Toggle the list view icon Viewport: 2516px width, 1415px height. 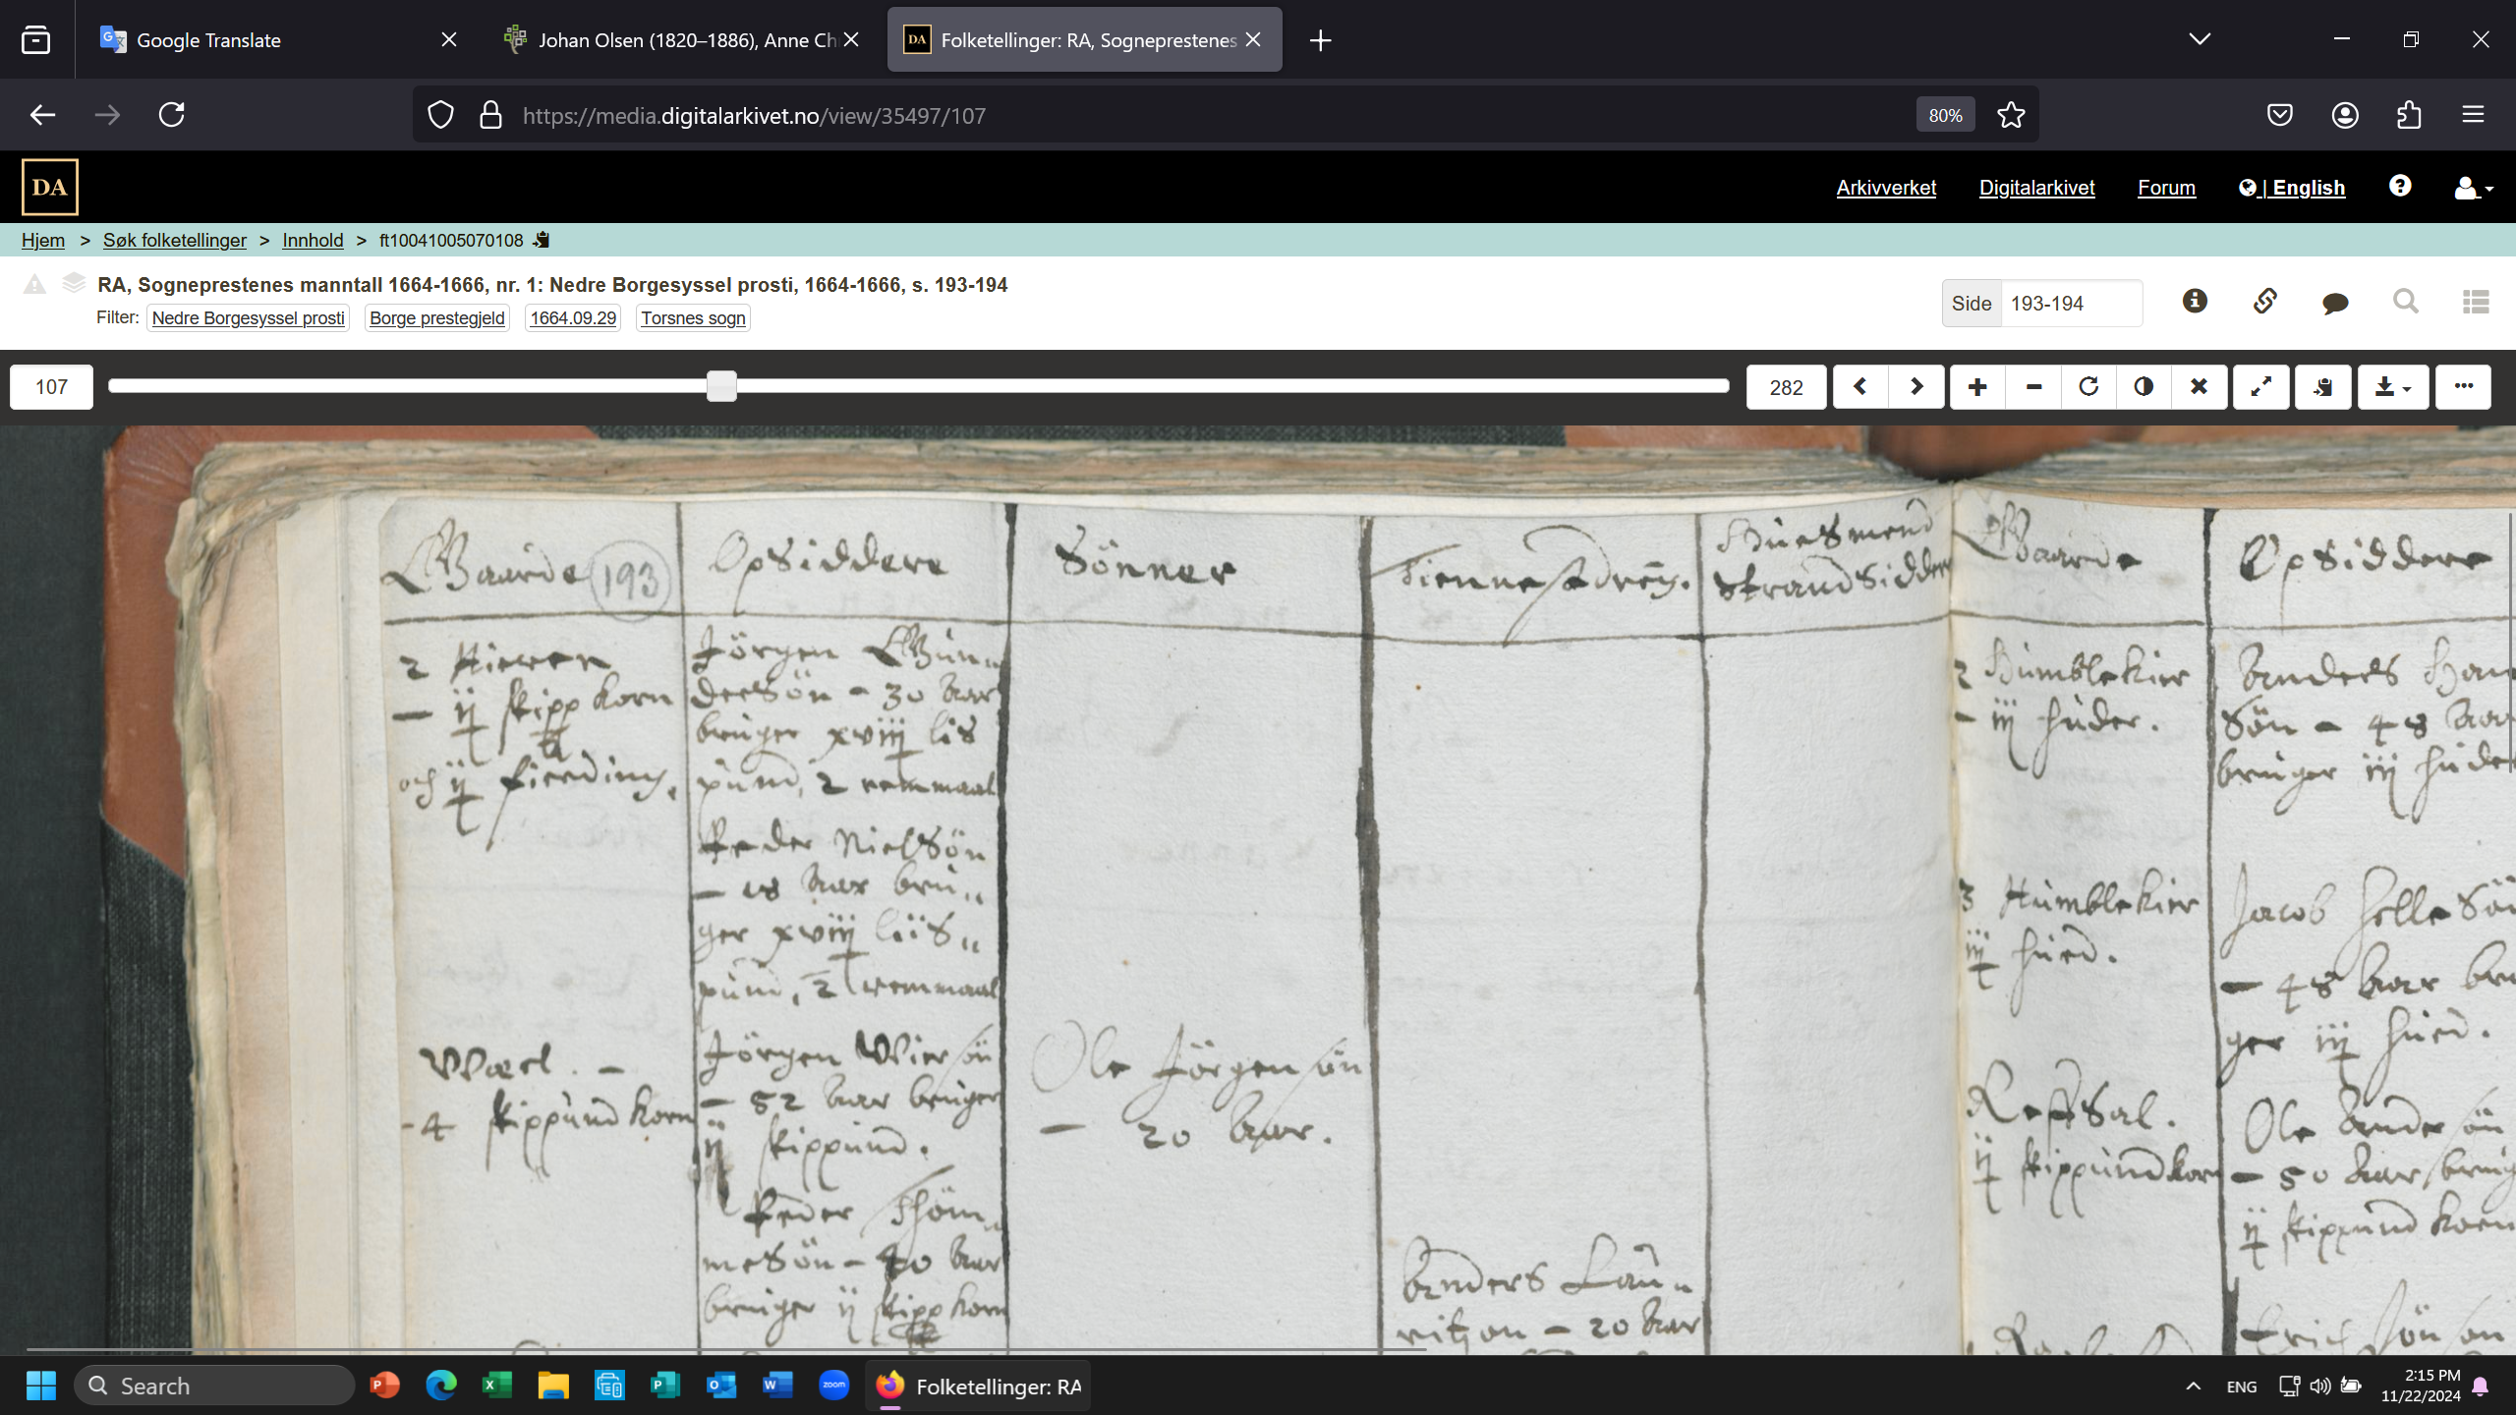click(x=2476, y=302)
